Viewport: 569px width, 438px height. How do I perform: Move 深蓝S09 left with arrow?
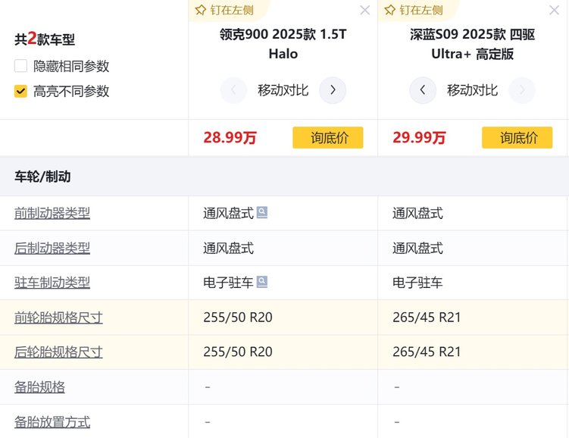pyautogui.click(x=423, y=90)
